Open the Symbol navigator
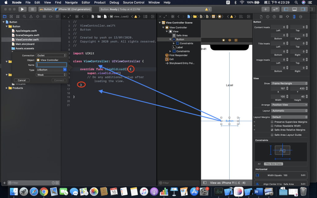 coord(18,17)
